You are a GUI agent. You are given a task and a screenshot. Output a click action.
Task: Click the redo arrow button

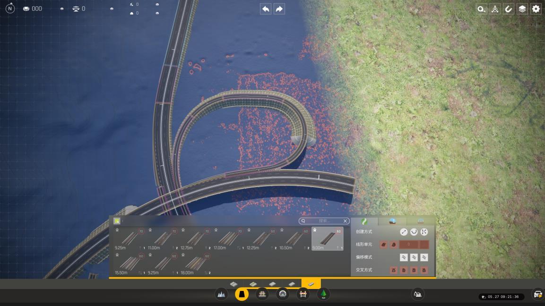[x=279, y=9]
